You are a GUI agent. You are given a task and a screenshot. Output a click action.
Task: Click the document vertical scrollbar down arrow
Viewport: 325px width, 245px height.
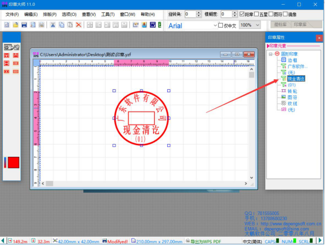coord(252,178)
